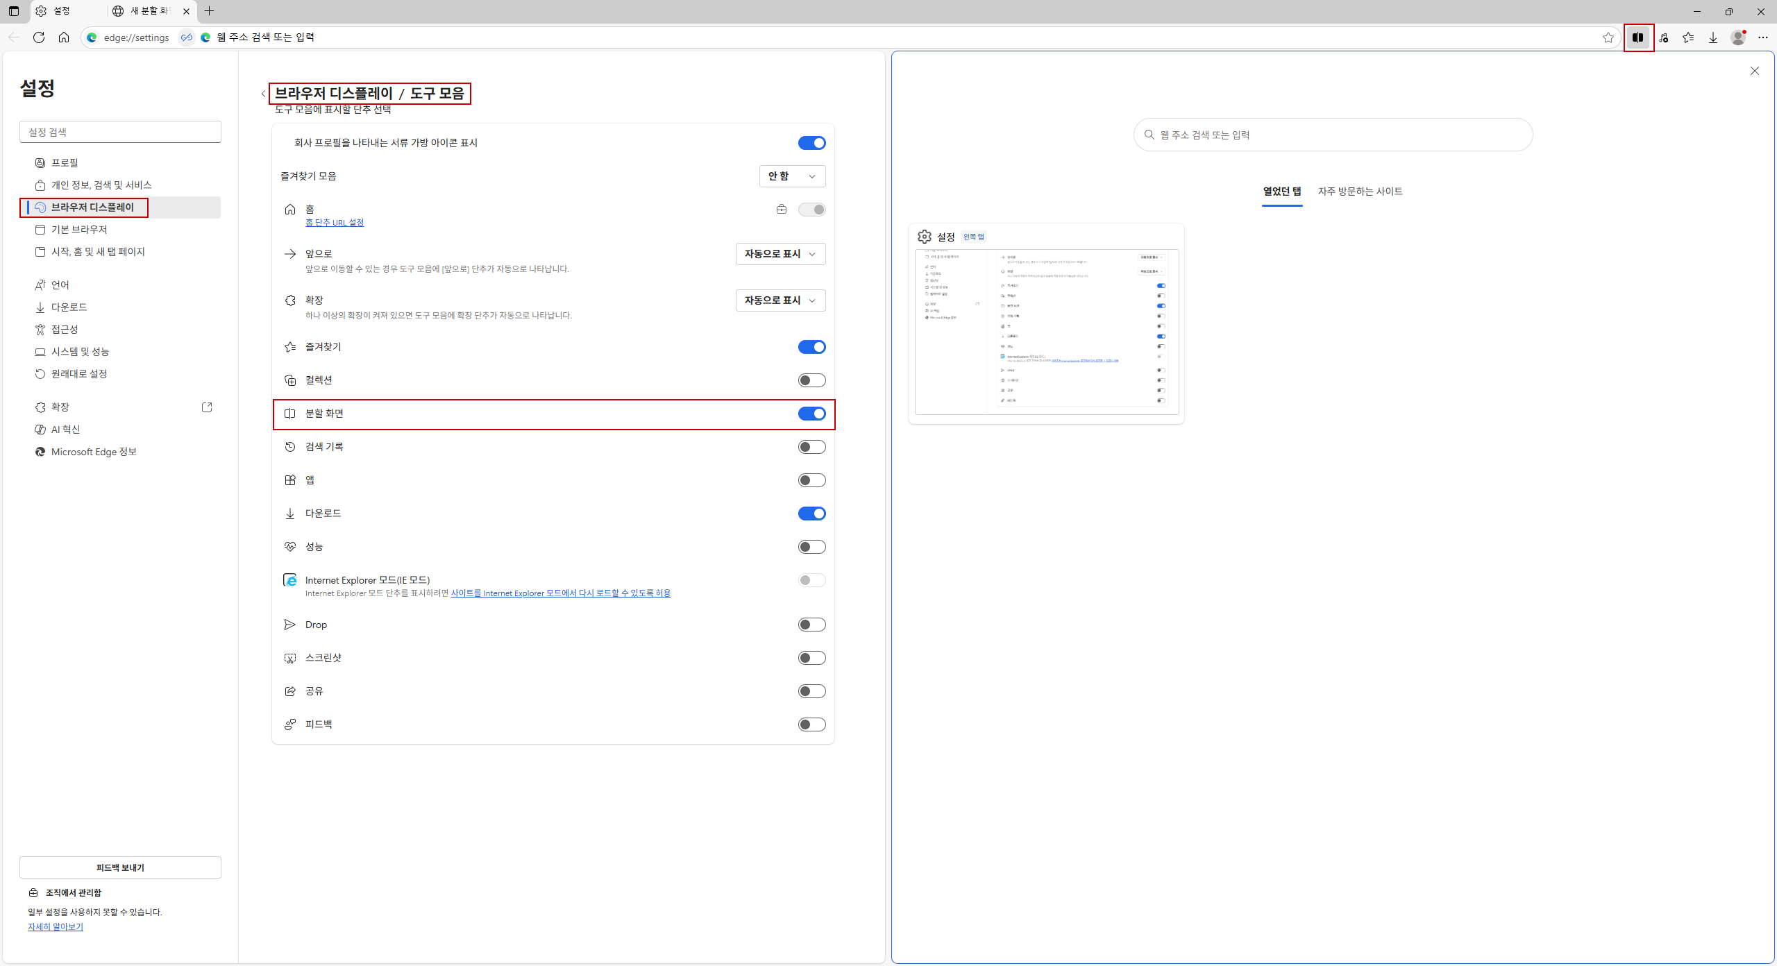Viewport: 1777px width, 966px height.
Task: Open the 즐겨찾기 모음 dropdown
Action: coord(792,176)
